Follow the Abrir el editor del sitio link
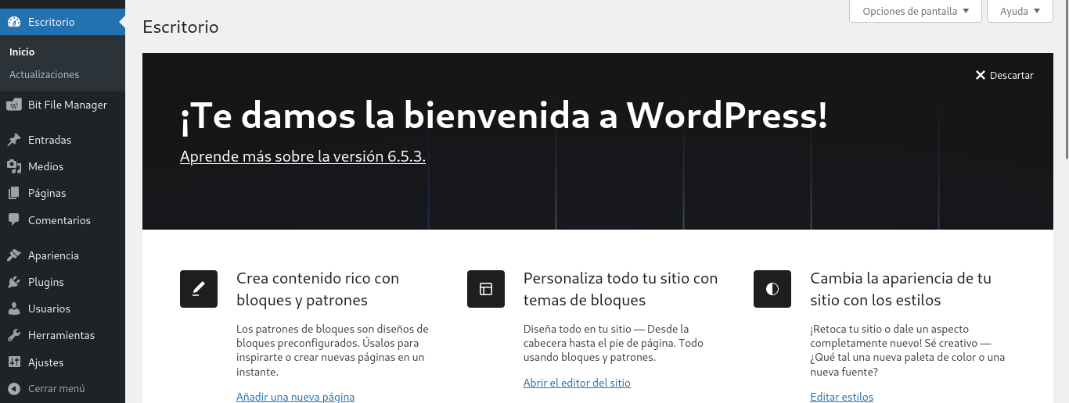 [x=577, y=383]
